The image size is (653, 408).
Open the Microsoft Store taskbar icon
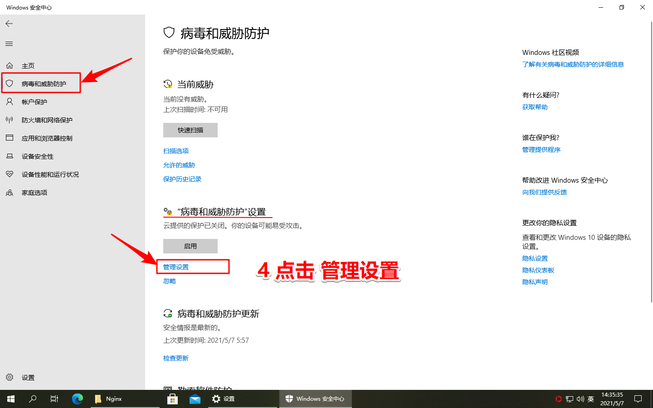click(x=172, y=399)
